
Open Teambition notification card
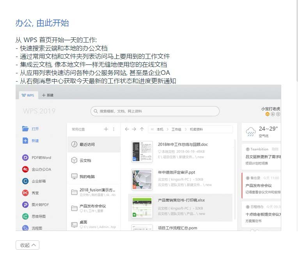tap(261, 156)
